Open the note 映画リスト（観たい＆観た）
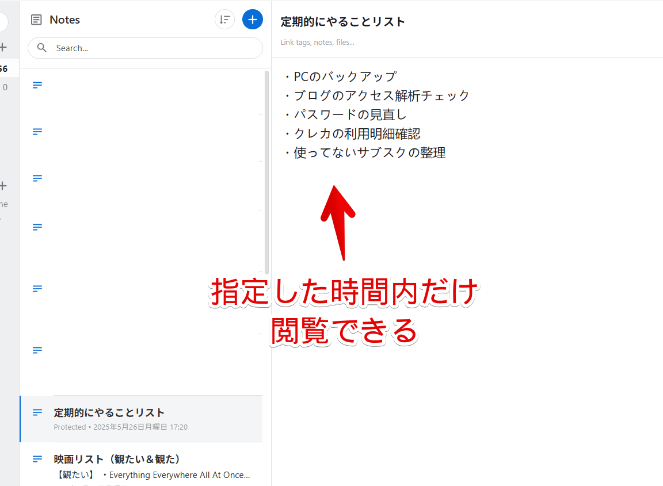The width and height of the screenshot is (663, 486). pyautogui.click(x=141, y=465)
